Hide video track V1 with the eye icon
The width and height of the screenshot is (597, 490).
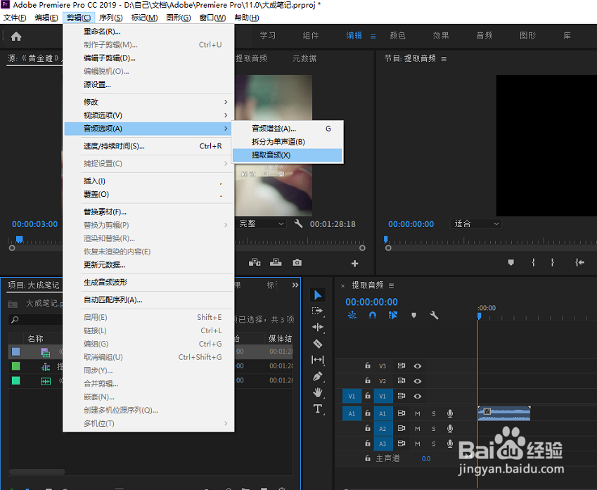click(418, 396)
